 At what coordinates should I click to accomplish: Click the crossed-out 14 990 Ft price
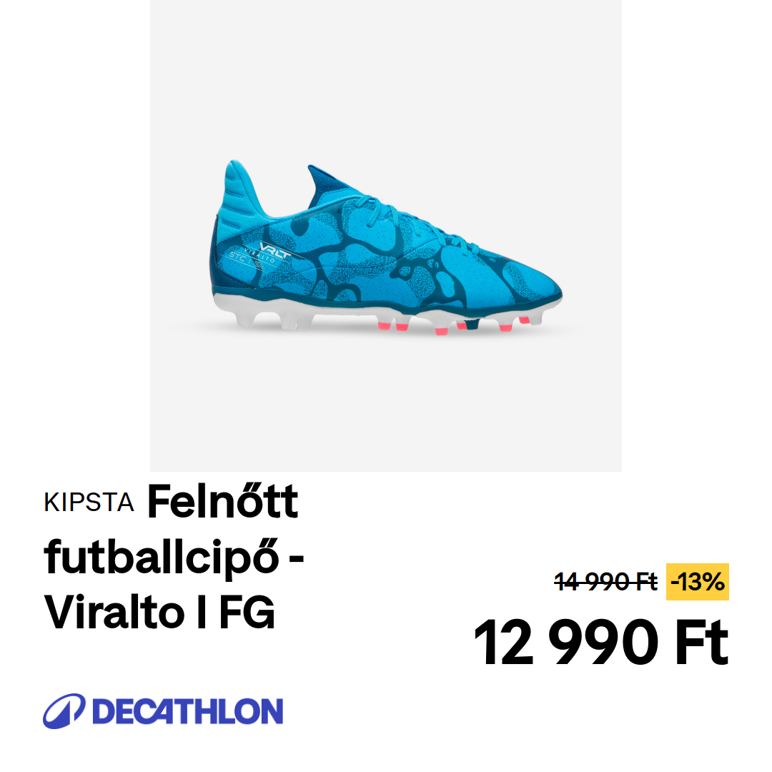pyautogui.click(x=605, y=582)
